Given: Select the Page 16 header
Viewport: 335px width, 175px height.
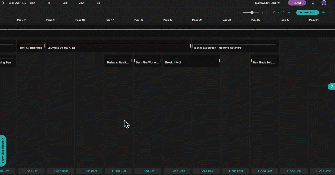Looking at the screenshot, I should pos(80,20).
